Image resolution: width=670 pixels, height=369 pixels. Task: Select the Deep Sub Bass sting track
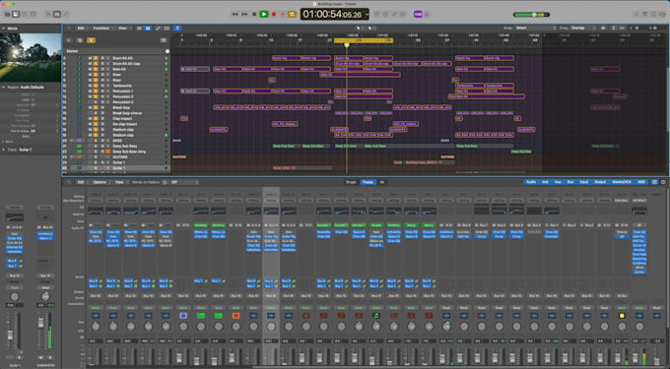click(x=129, y=152)
